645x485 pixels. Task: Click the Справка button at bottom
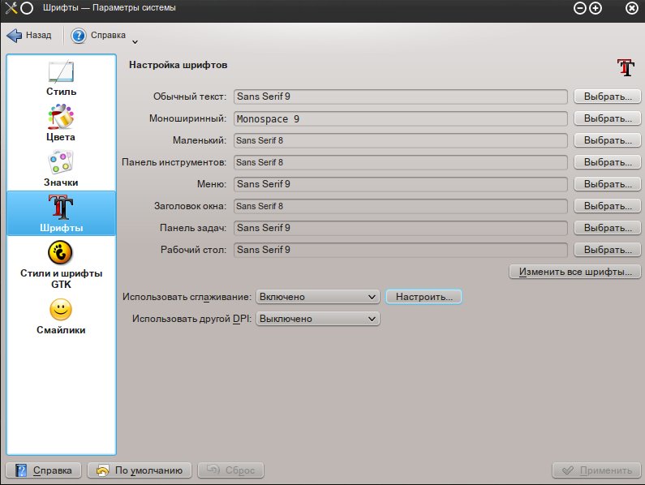click(x=44, y=470)
